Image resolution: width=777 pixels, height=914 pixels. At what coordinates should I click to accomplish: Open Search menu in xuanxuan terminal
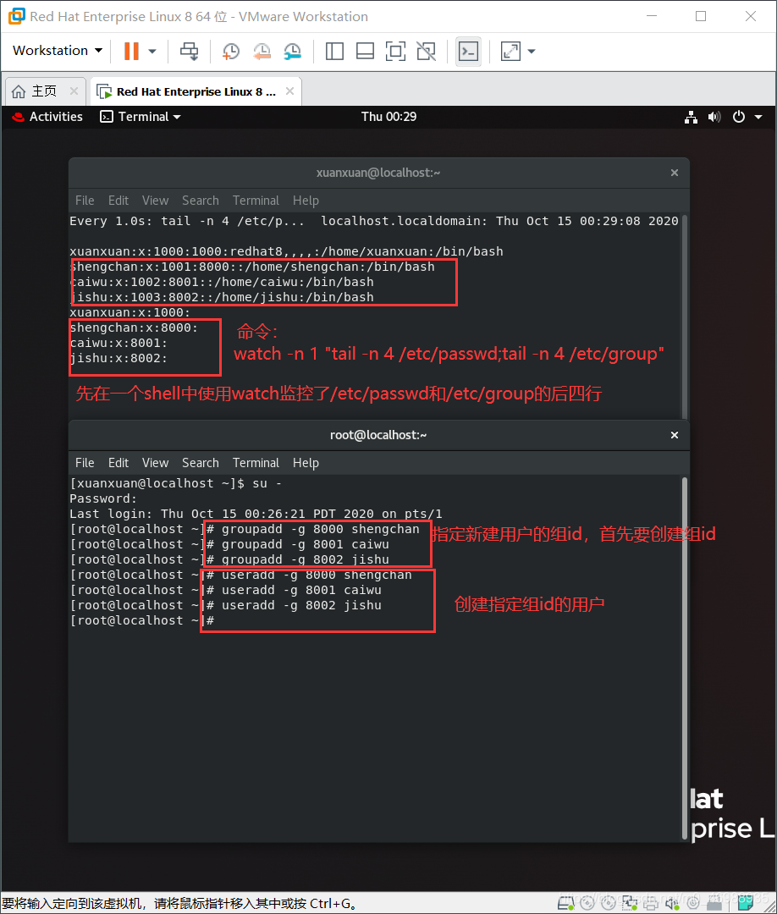tap(201, 201)
